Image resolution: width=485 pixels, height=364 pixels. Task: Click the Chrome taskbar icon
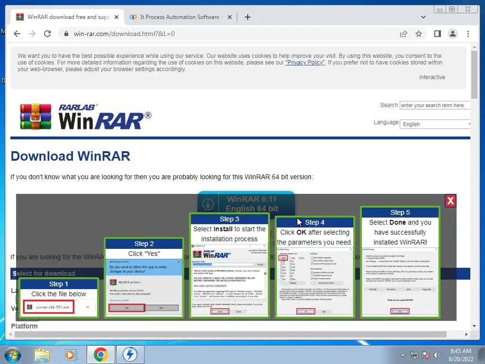(100, 355)
